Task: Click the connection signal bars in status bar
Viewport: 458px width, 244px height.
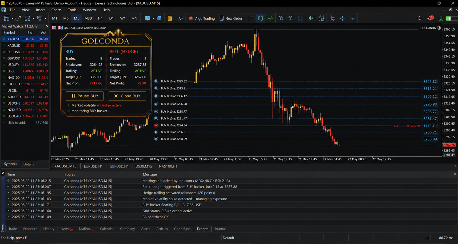Action: pyautogui.click(x=427, y=238)
